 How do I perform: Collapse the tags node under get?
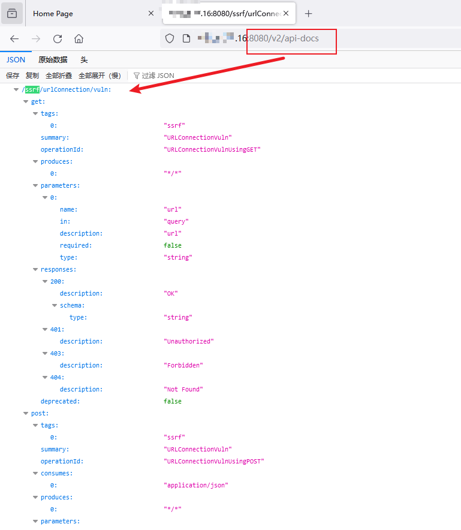pos(35,113)
